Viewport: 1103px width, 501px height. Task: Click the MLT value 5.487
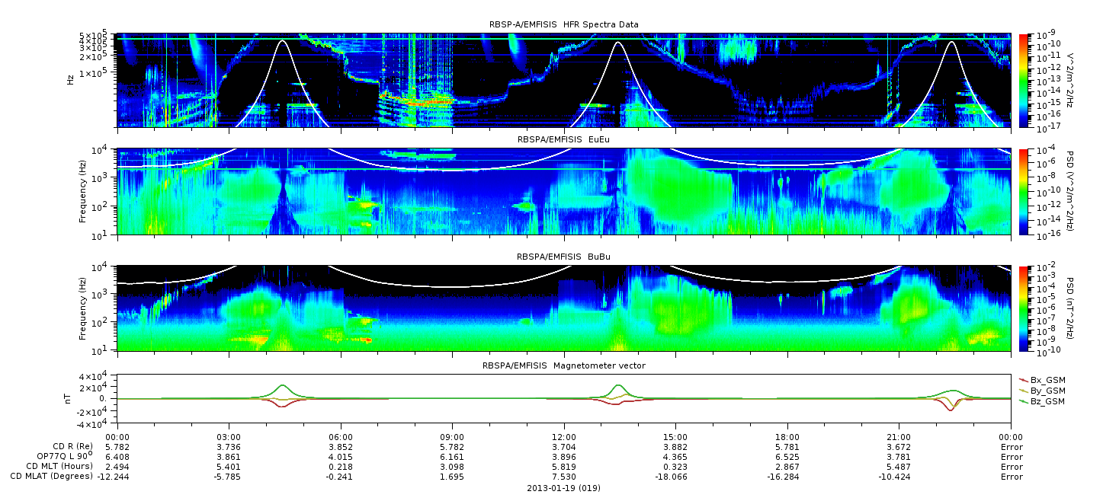(899, 466)
